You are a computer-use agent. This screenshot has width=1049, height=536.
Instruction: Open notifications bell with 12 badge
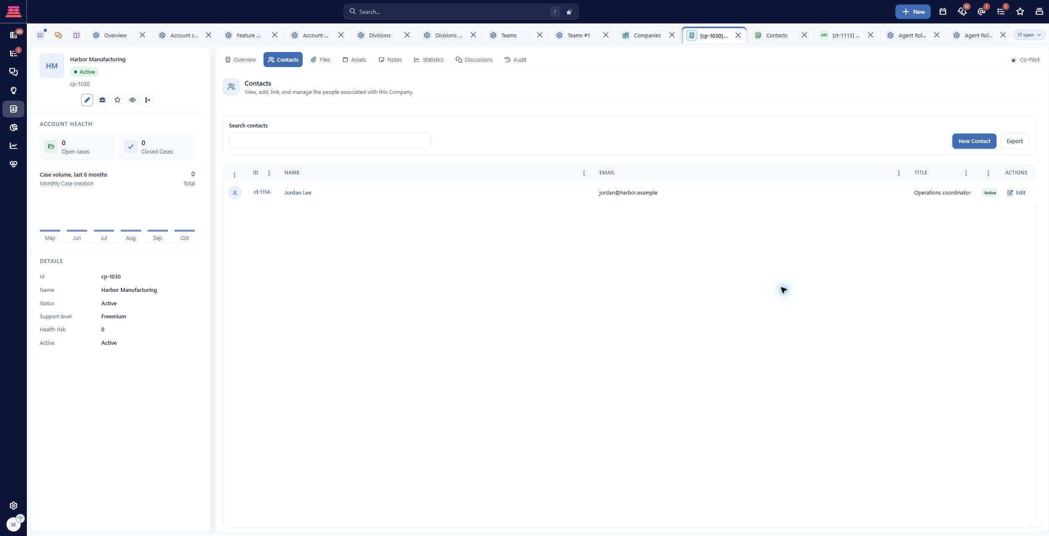(x=962, y=12)
